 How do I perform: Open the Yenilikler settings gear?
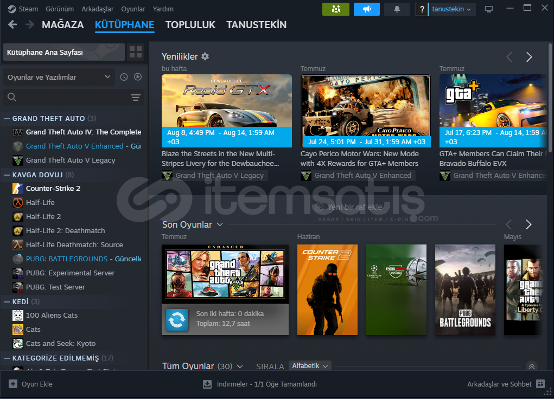coord(205,56)
